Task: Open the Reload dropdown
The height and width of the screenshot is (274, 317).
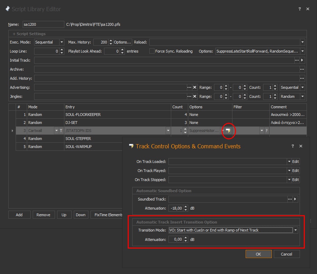Action: [302, 42]
